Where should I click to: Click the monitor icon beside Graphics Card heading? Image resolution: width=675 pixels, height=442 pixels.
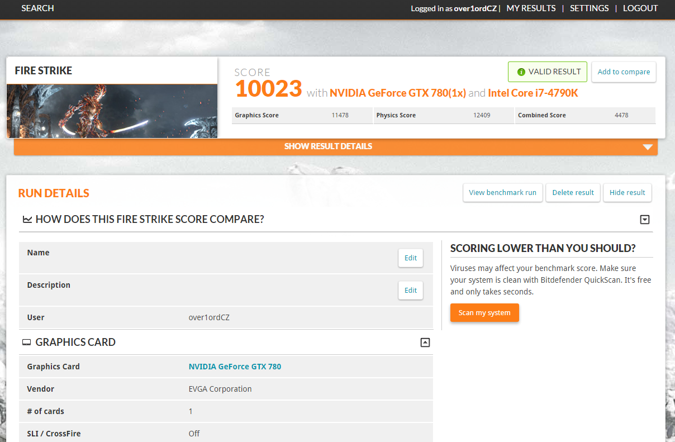click(x=26, y=342)
